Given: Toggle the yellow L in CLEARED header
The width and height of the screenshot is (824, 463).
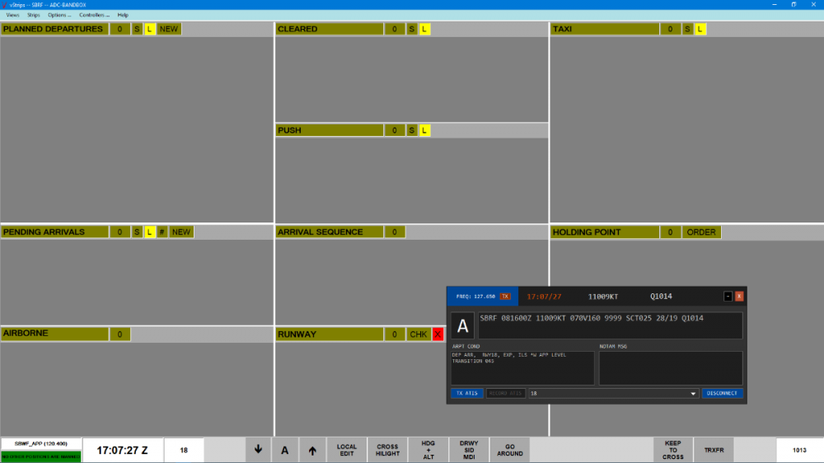Looking at the screenshot, I should 424,30.
